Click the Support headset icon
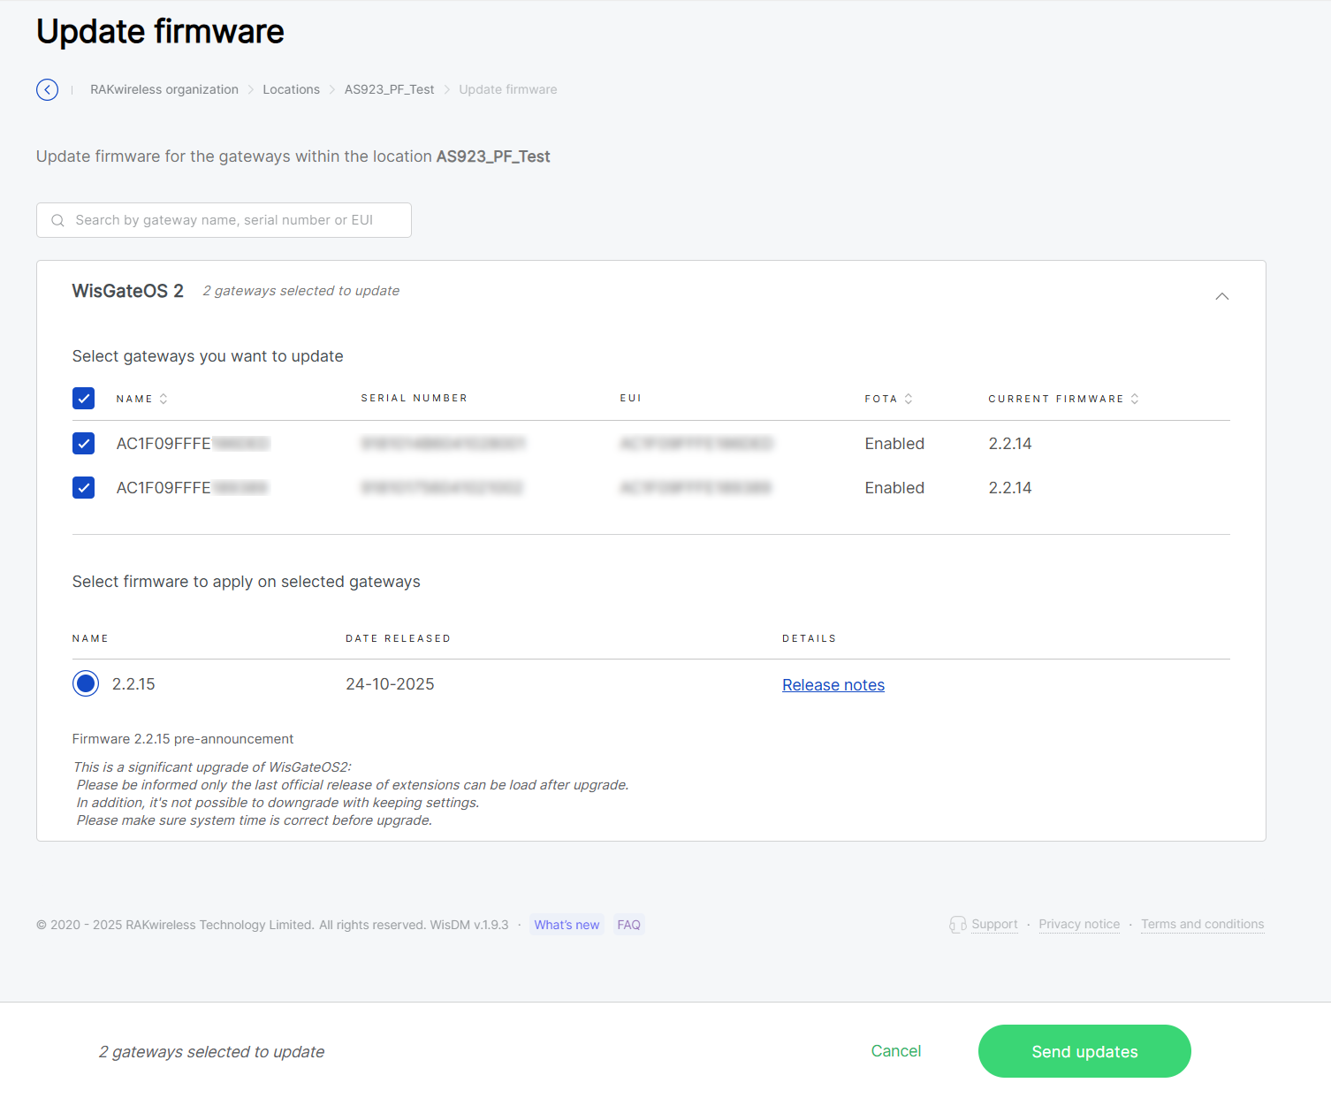Image resolution: width=1331 pixels, height=1098 pixels. 958,924
